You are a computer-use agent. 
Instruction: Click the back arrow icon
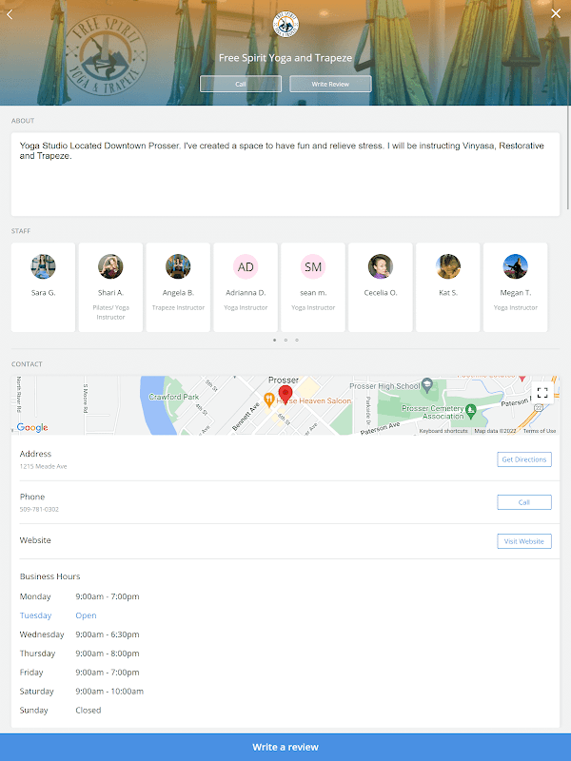point(10,14)
